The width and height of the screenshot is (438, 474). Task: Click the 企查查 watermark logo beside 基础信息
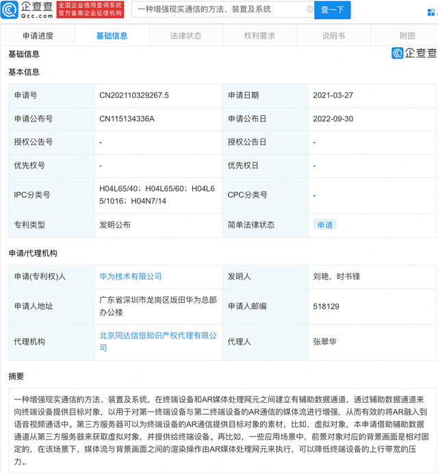coord(413,53)
